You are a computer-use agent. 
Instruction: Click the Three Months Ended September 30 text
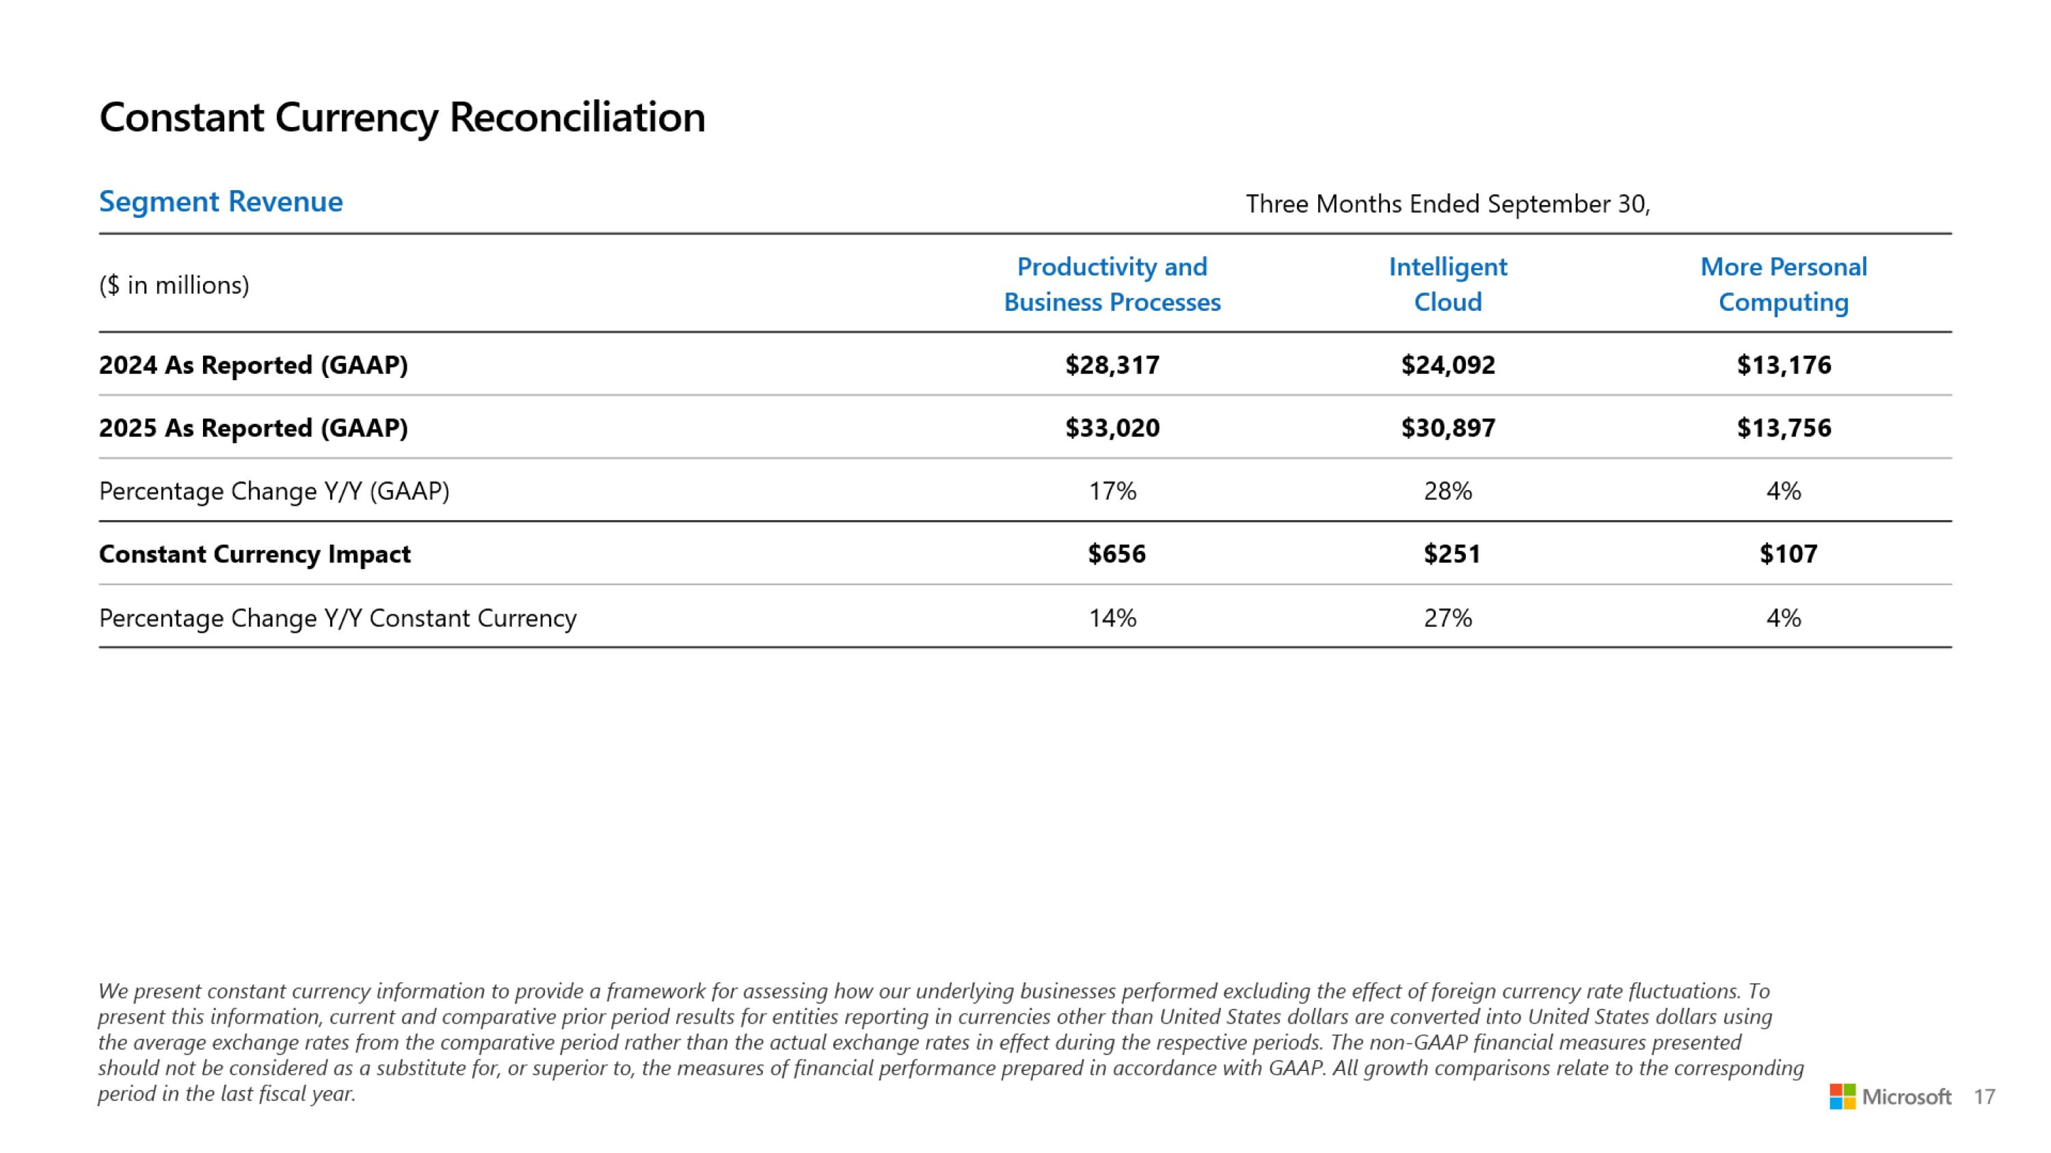point(1447,204)
